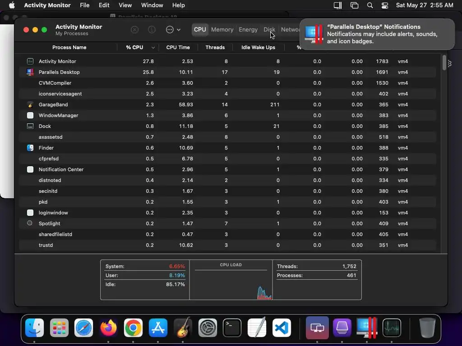Click the Dock process icon in list

pyautogui.click(x=30, y=126)
